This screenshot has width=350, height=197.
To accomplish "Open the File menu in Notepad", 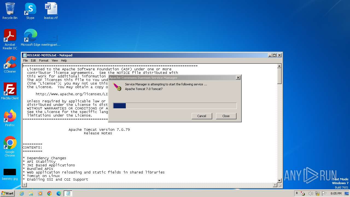I will [25, 60].
